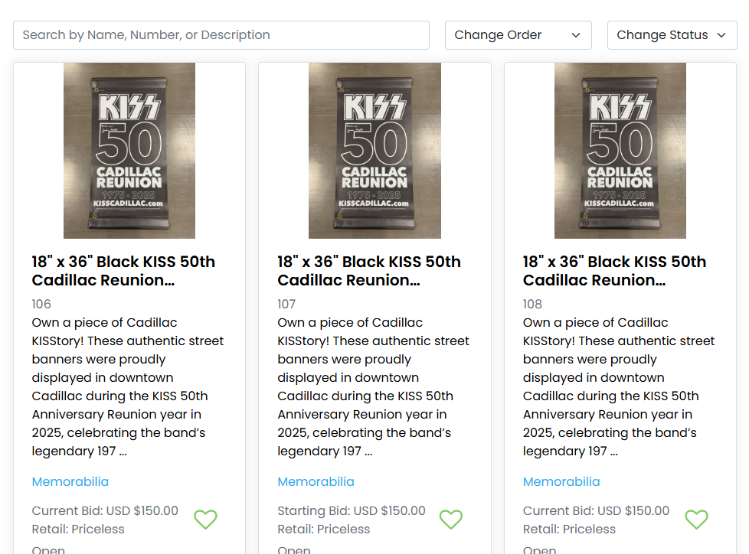Click the Change Status chevron arrow
This screenshot has height=554, width=749.
(x=721, y=35)
